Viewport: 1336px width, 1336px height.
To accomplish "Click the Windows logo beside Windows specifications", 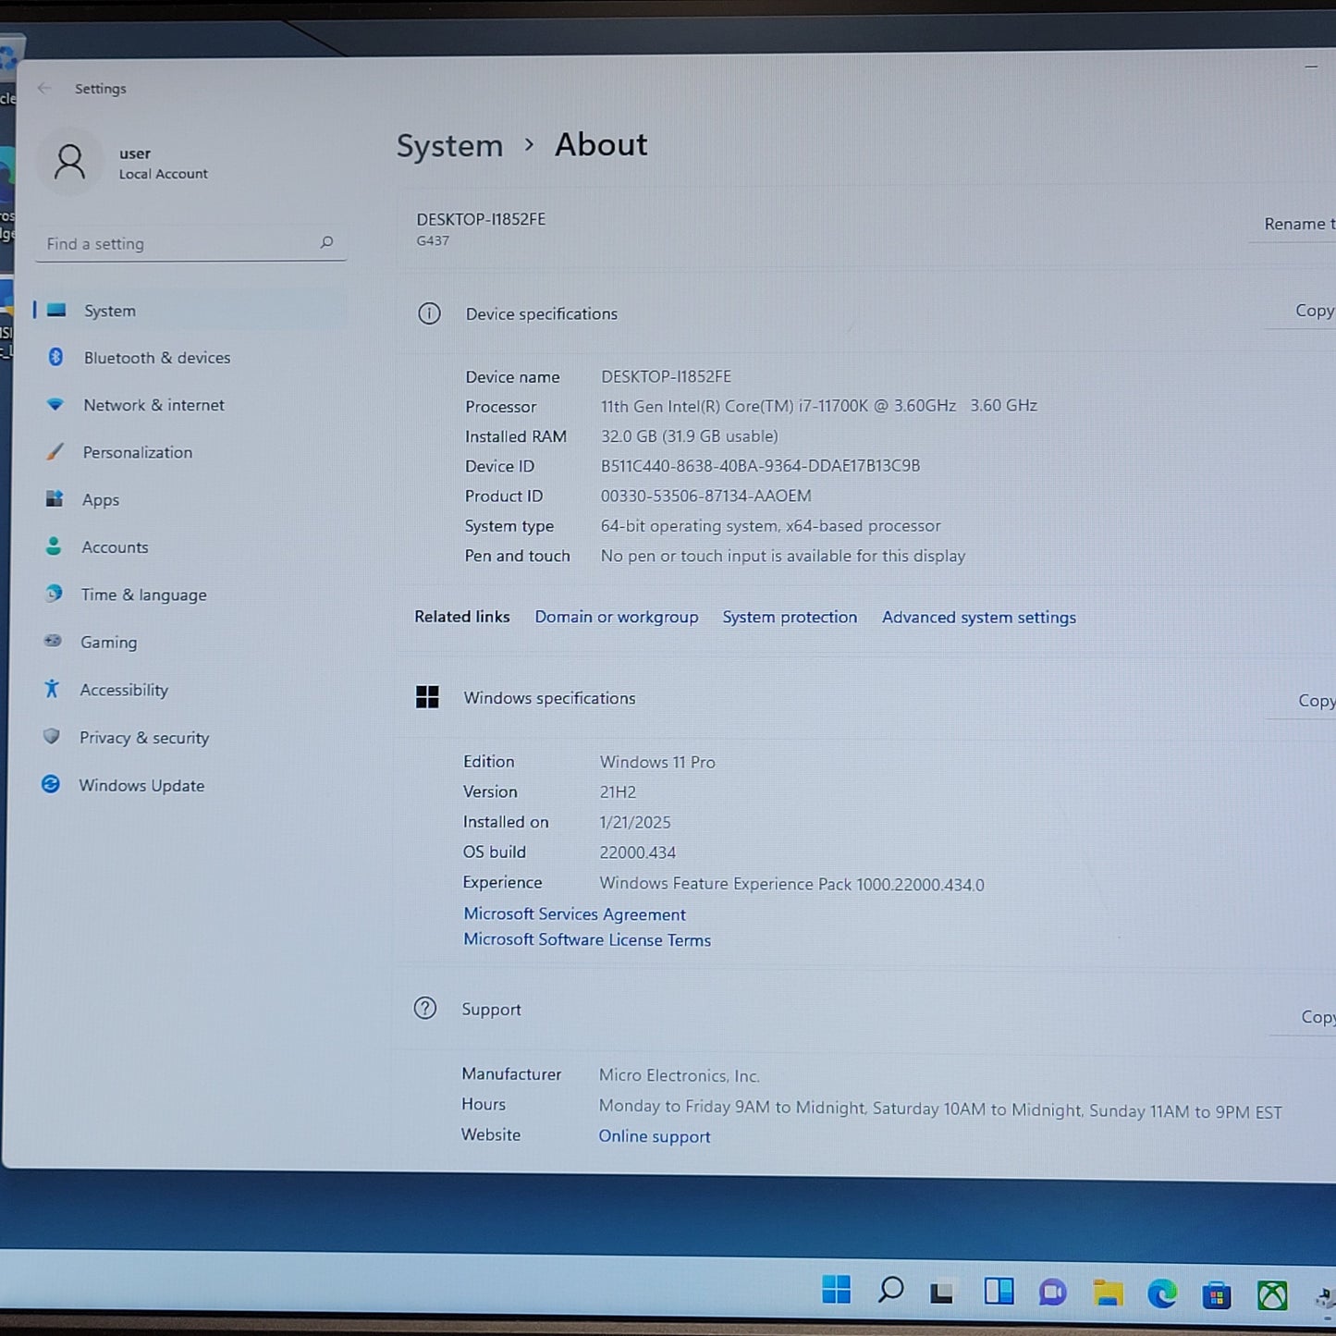I will pyautogui.click(x=427, y=697).
